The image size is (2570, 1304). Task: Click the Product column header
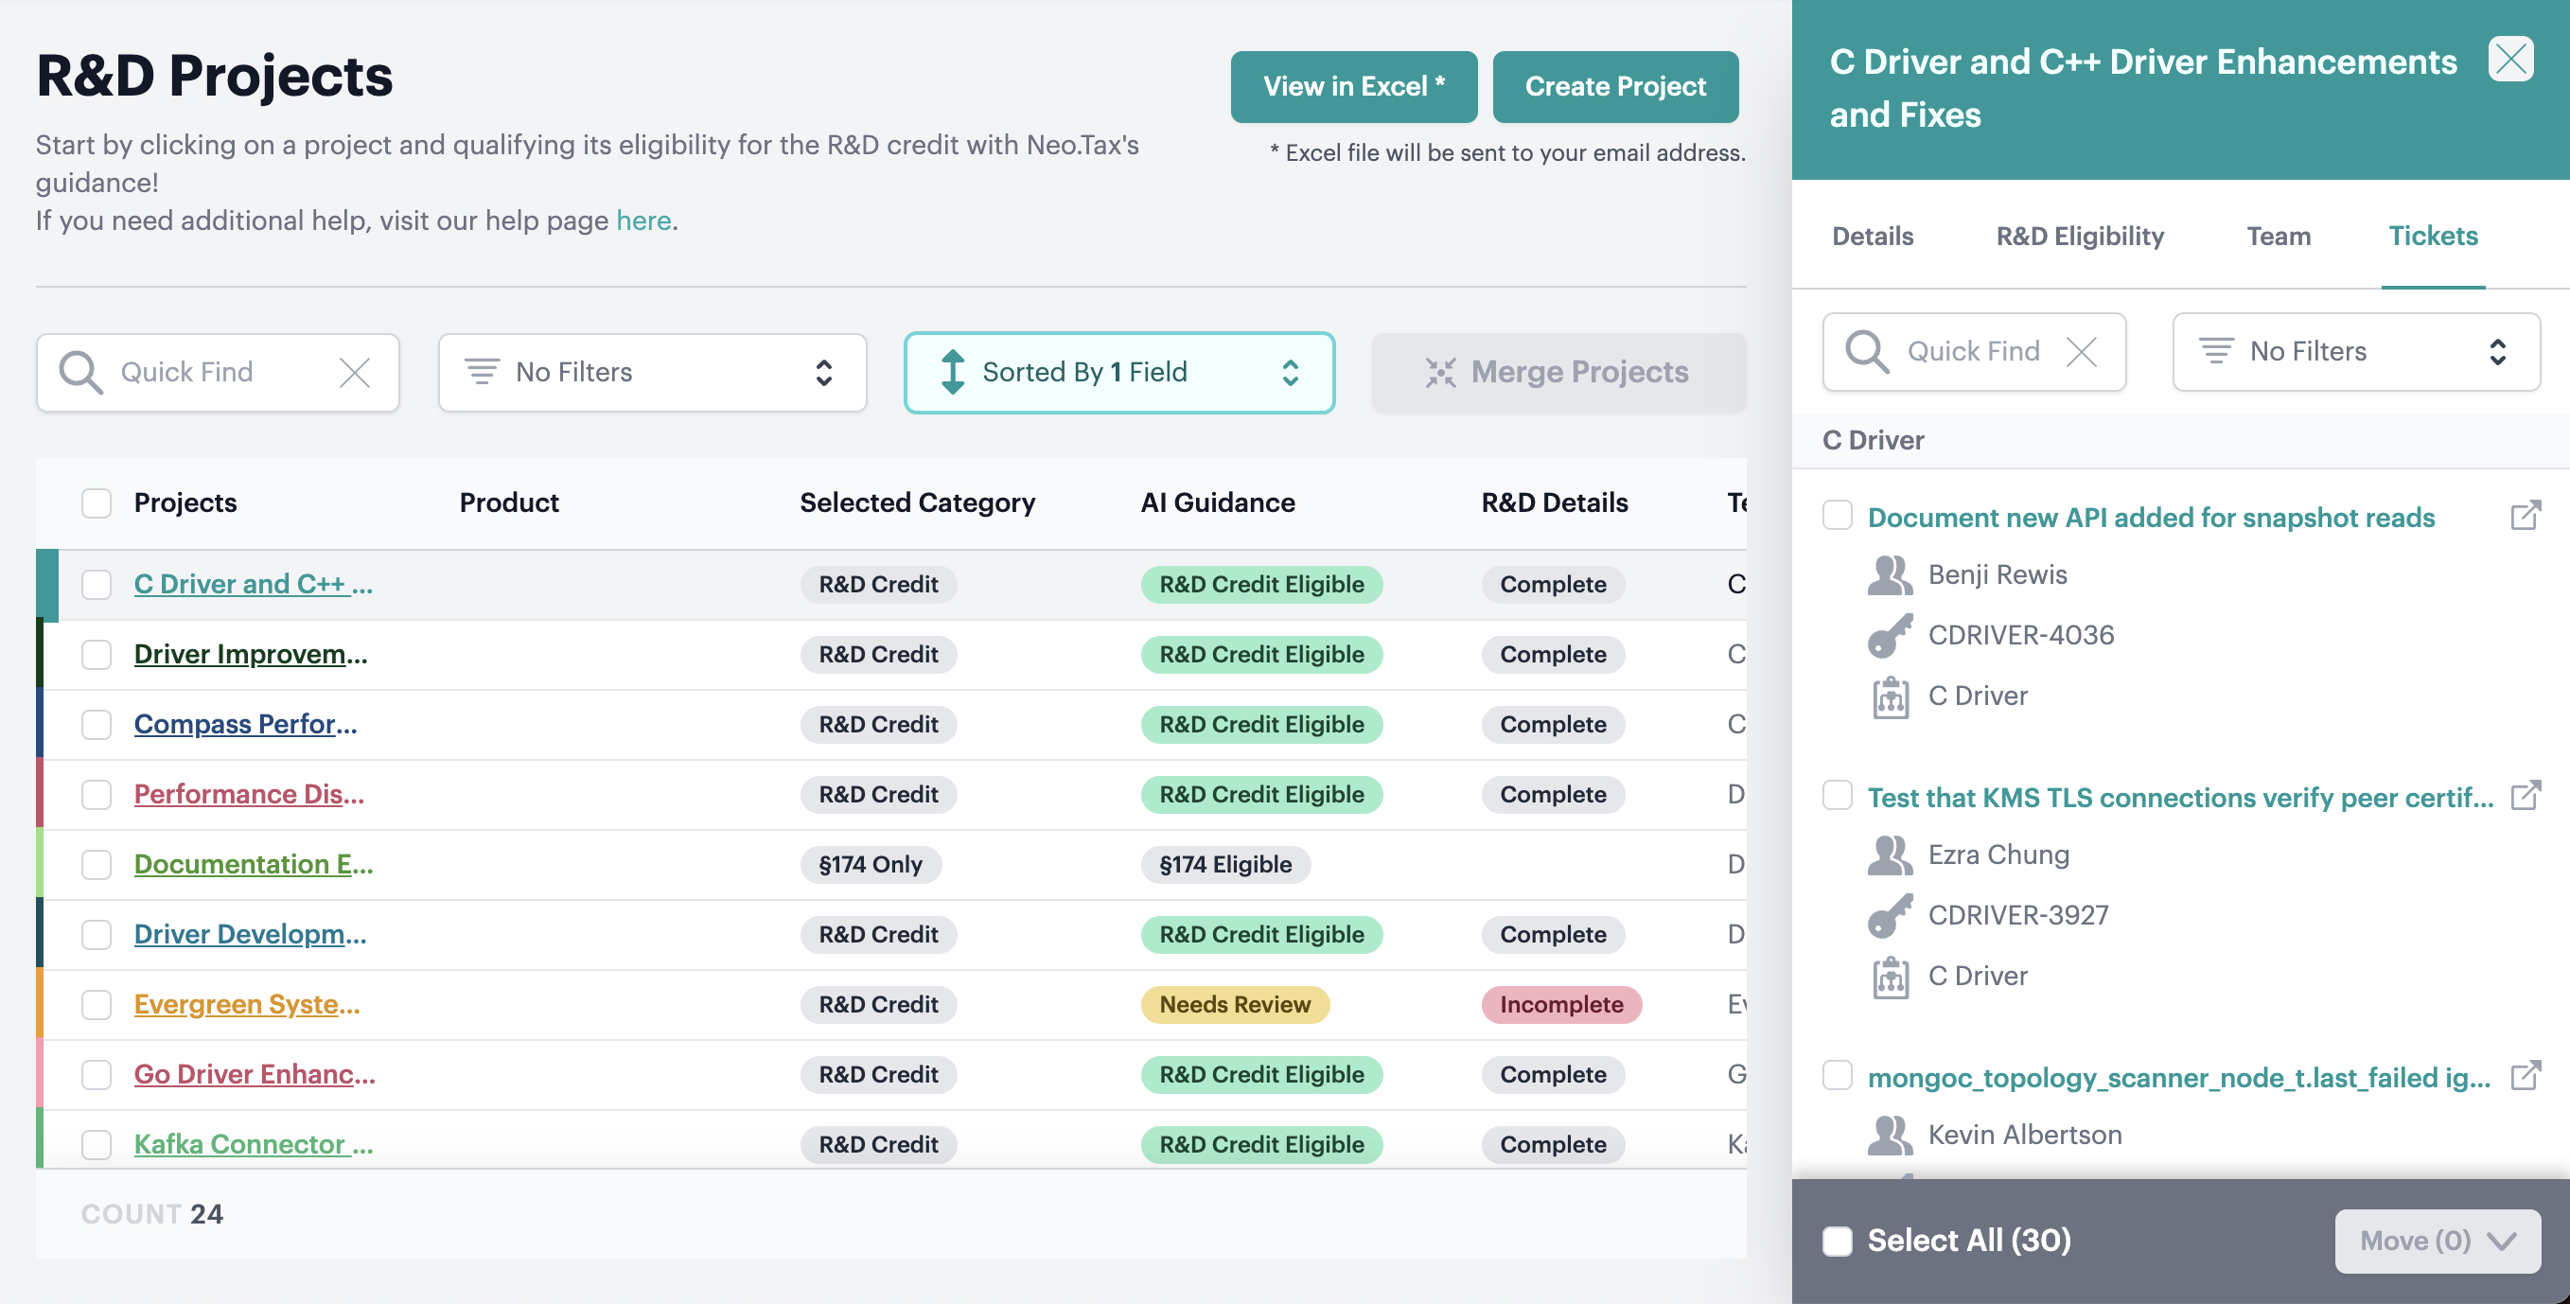click(x=509, y=502)
